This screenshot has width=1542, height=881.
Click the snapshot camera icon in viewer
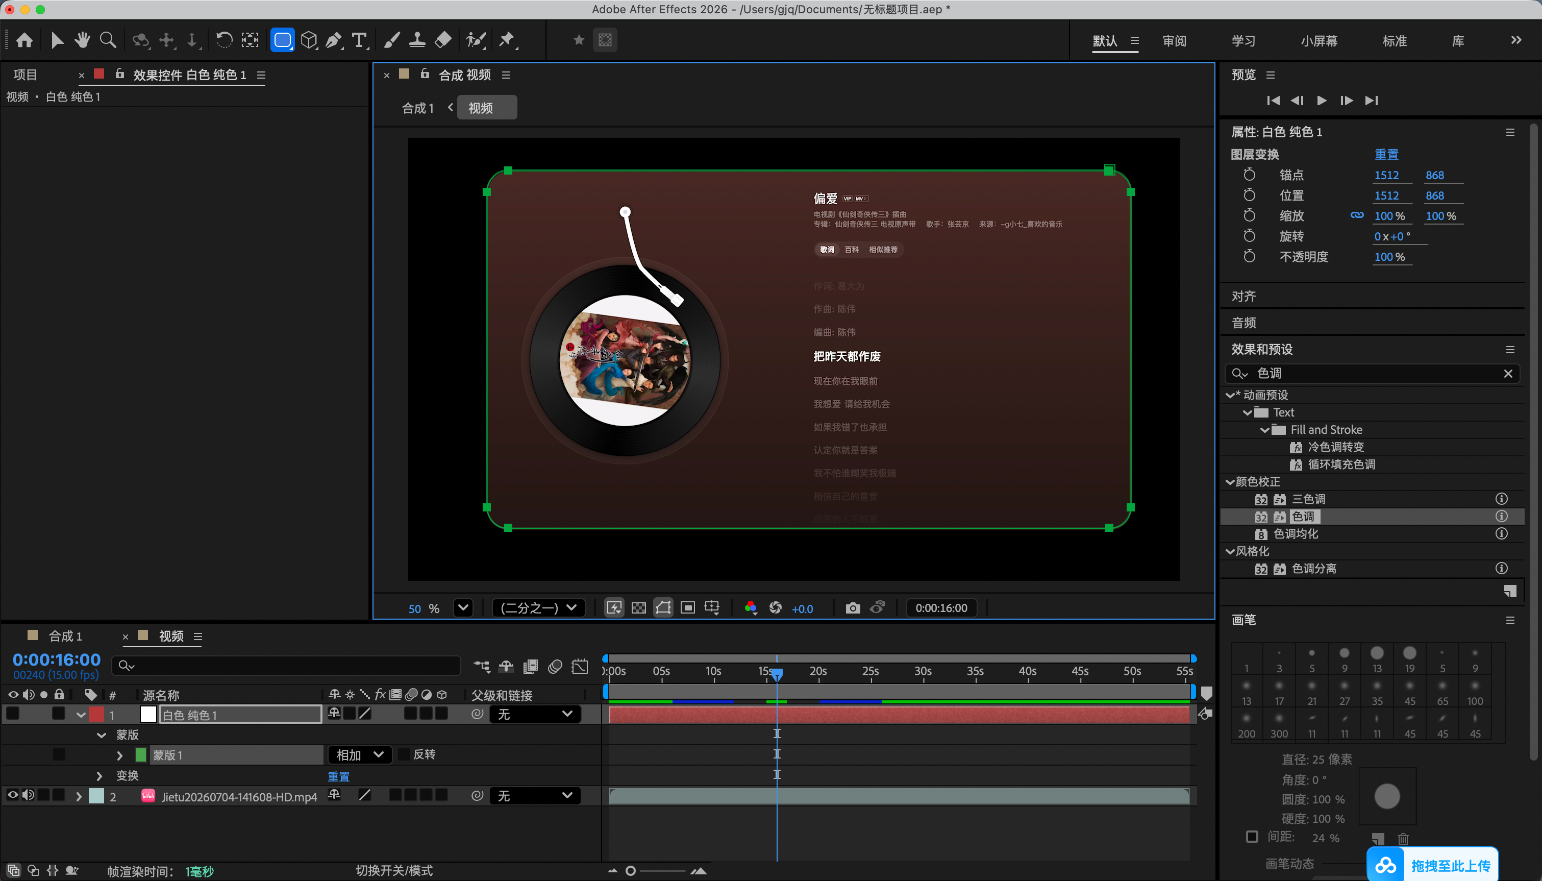[x=853, y=607]
